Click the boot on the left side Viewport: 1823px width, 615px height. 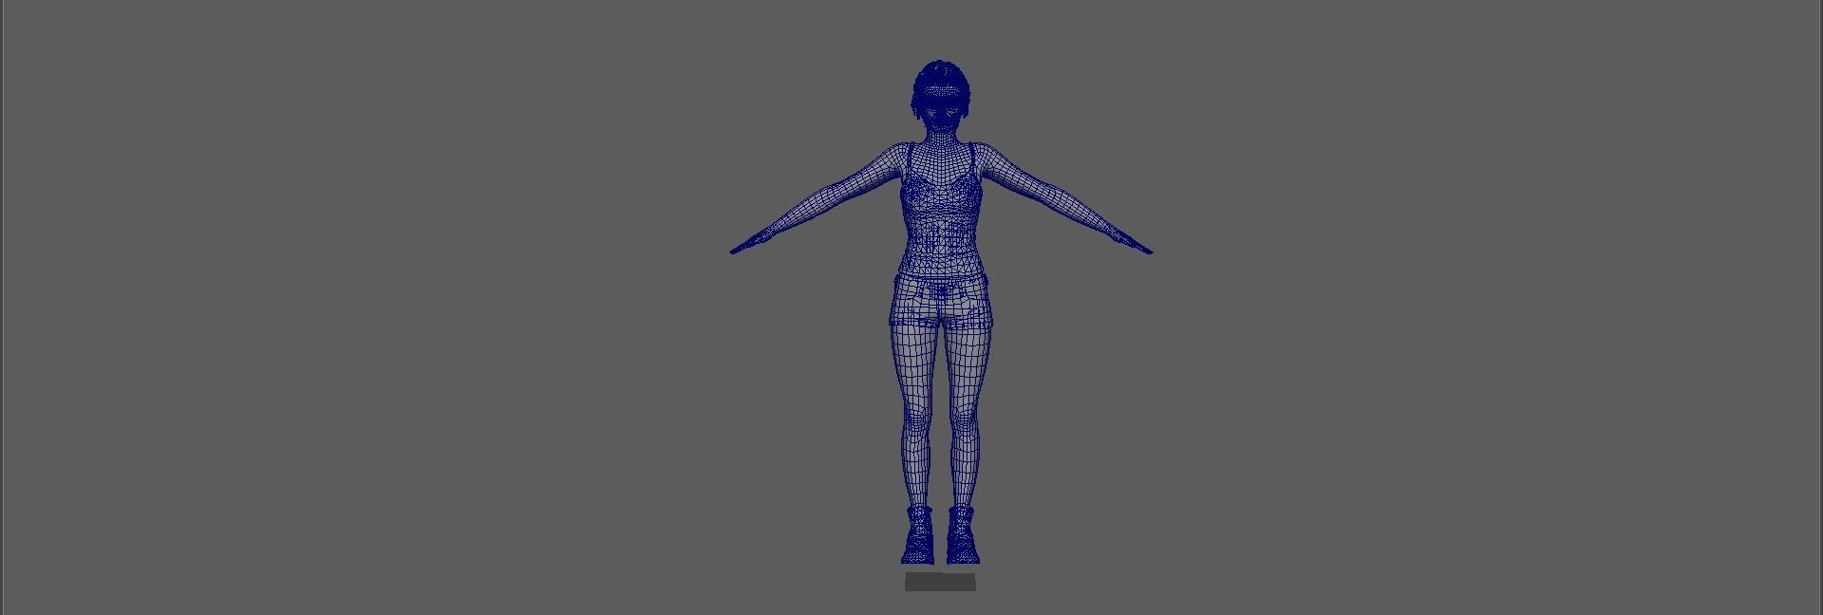[918, 535]
